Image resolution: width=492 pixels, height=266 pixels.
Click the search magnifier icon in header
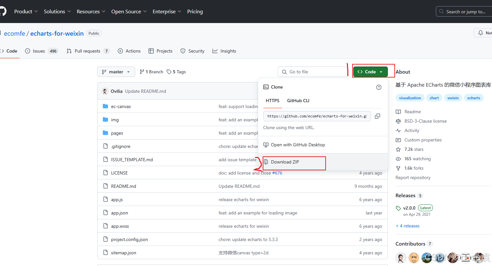[441, 11]
